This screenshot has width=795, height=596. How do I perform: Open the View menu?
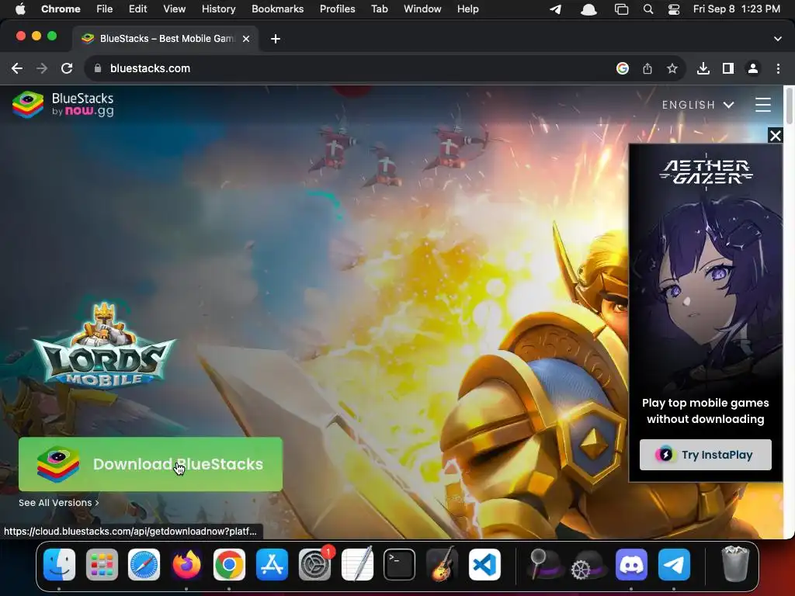(x=175, y=9)
